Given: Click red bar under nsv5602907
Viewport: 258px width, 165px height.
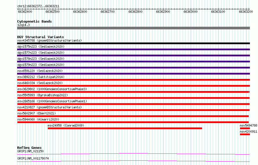Looking at the screenshot, I should [133, 116].
